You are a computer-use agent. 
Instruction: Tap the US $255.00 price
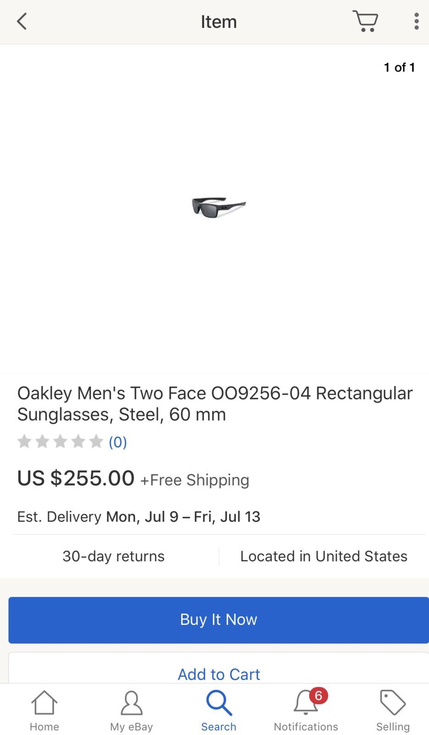tap(76, 478)
